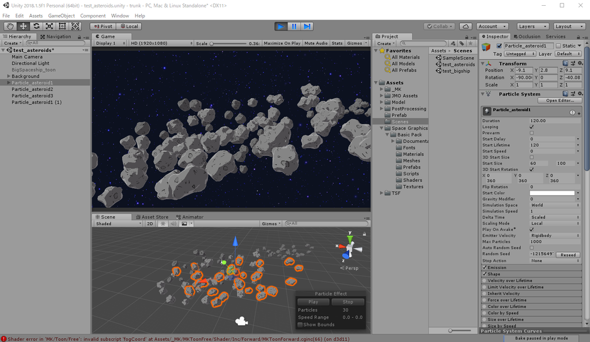Click the Start Color white swatch

(x=552, y=193)
